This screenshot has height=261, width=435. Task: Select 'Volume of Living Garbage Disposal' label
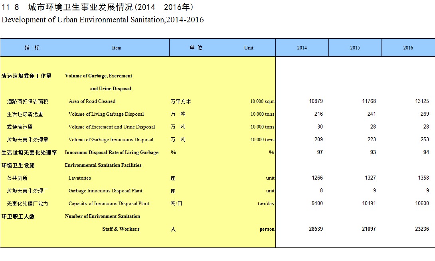click(106, 114)
